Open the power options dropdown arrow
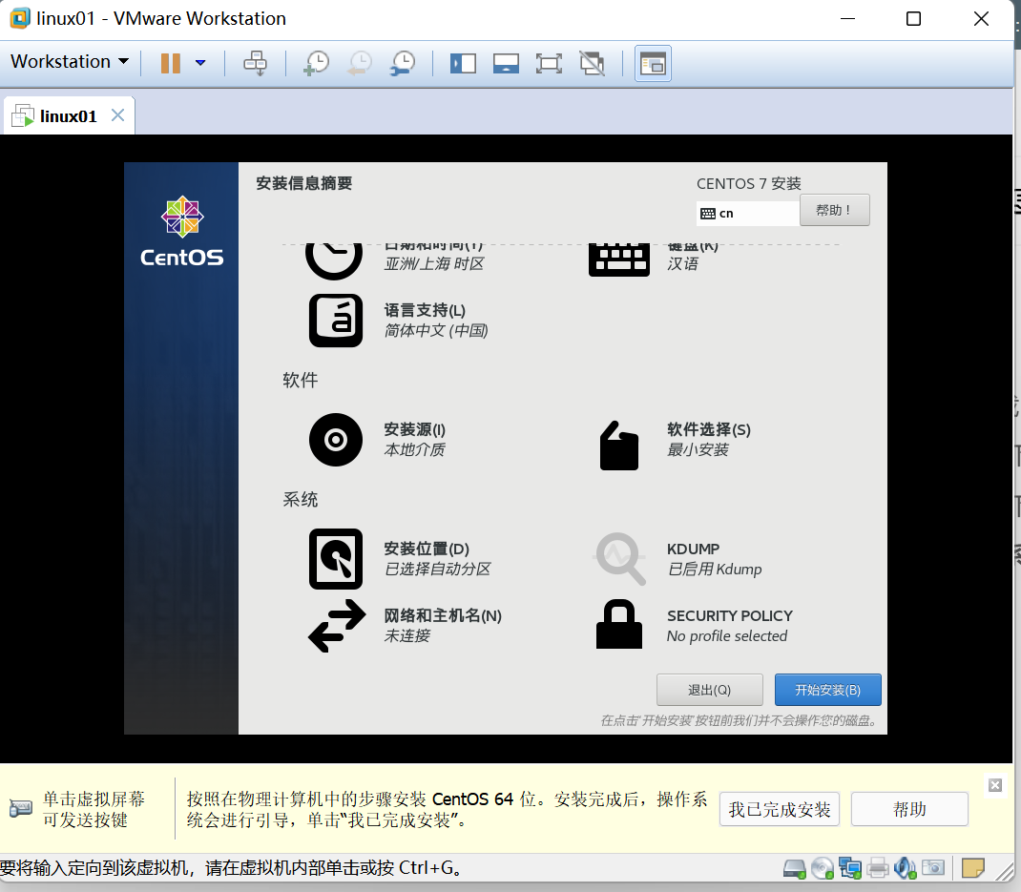This screenshot has width=1021, height=892. [200, 63]
